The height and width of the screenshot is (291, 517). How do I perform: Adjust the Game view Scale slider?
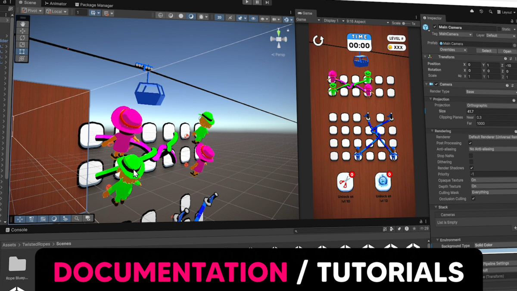(406, 23)
